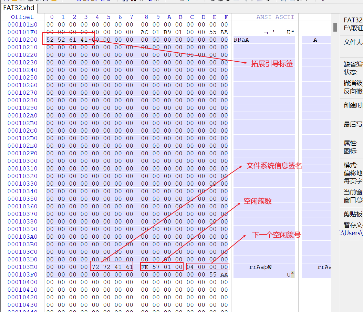Click the Offset column header
The height and width of the screenshot is (312, 363).
point(22,17)
